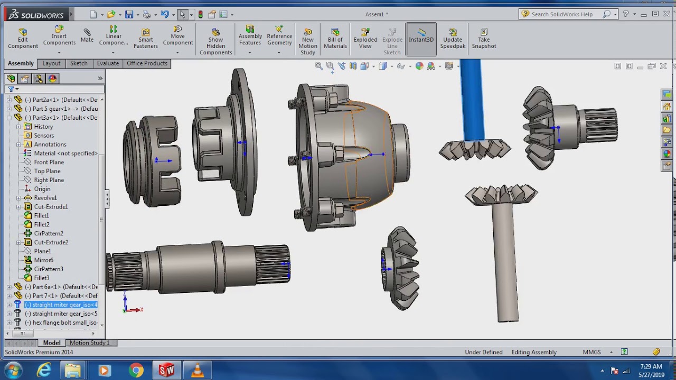Create an Exploded View

365,39
